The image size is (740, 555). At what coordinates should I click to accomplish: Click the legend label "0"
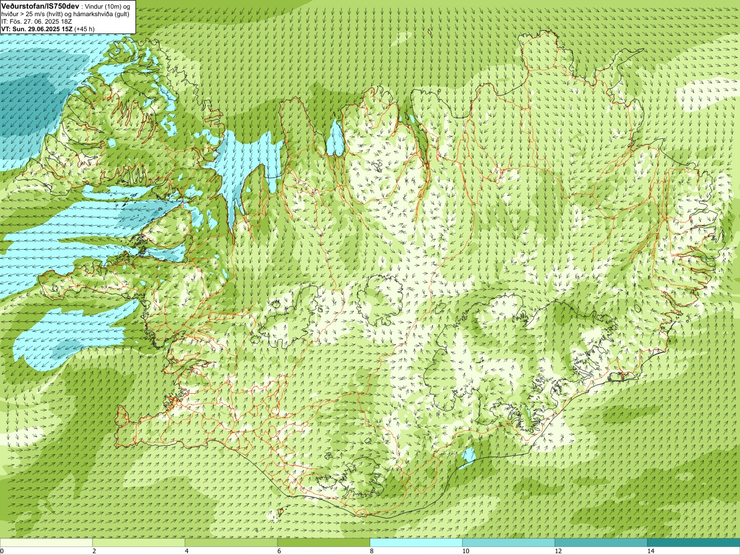(x=2, y=551)
